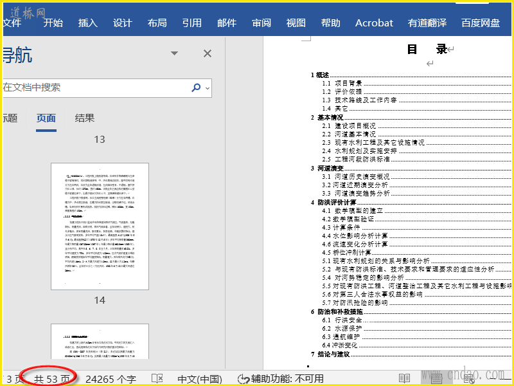Expand the search options dropdown arrow
This screenshot has width=514, height=386.
click(207, 87)
